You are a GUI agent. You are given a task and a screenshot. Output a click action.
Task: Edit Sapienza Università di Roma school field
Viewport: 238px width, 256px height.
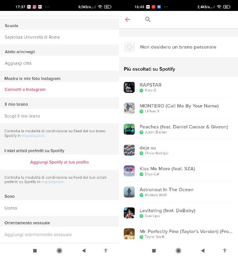coord(59,37)
